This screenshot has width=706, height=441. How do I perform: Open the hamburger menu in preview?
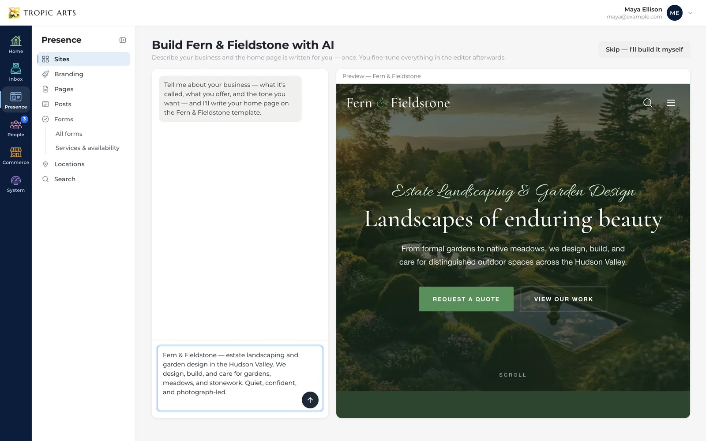(x=671, y=103)
